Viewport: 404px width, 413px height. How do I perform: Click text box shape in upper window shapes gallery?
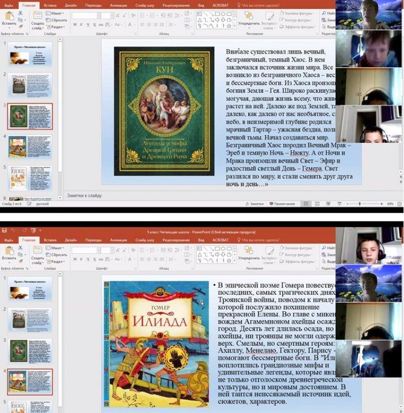coord(200,14)
